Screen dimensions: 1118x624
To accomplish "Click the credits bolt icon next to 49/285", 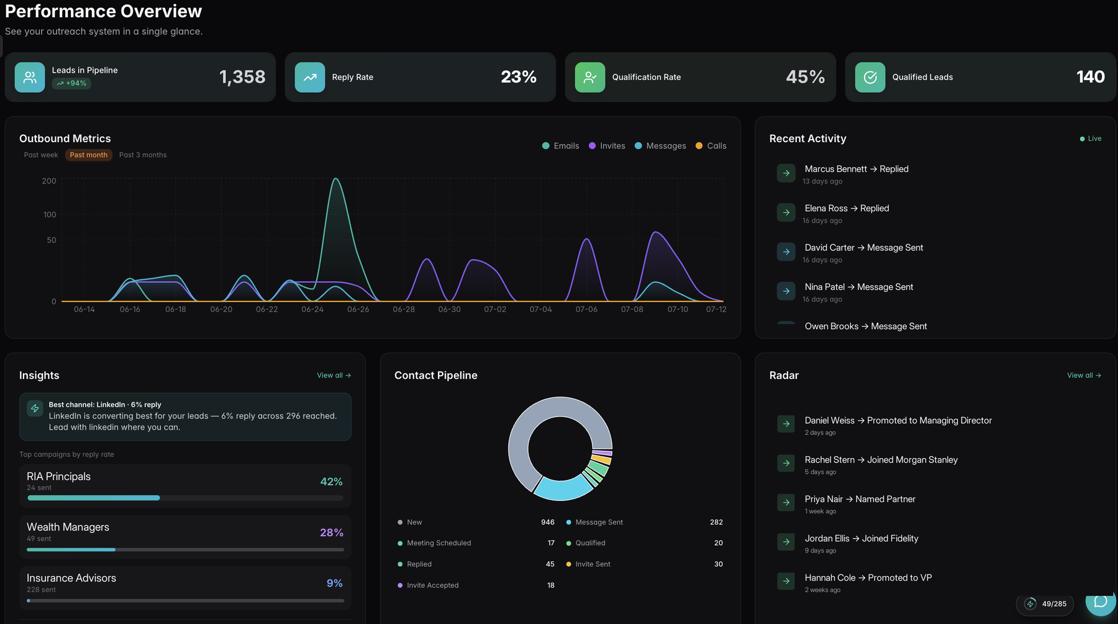I will coord(1030,604).
